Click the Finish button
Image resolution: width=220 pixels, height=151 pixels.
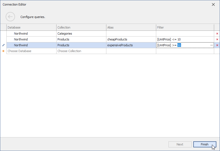point(204,144)
